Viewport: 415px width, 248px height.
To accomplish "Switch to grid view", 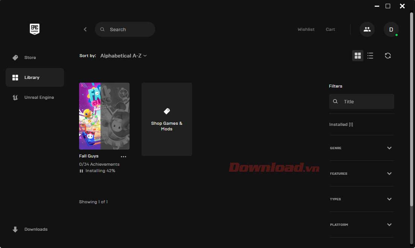I will click(x=357, y=56).
